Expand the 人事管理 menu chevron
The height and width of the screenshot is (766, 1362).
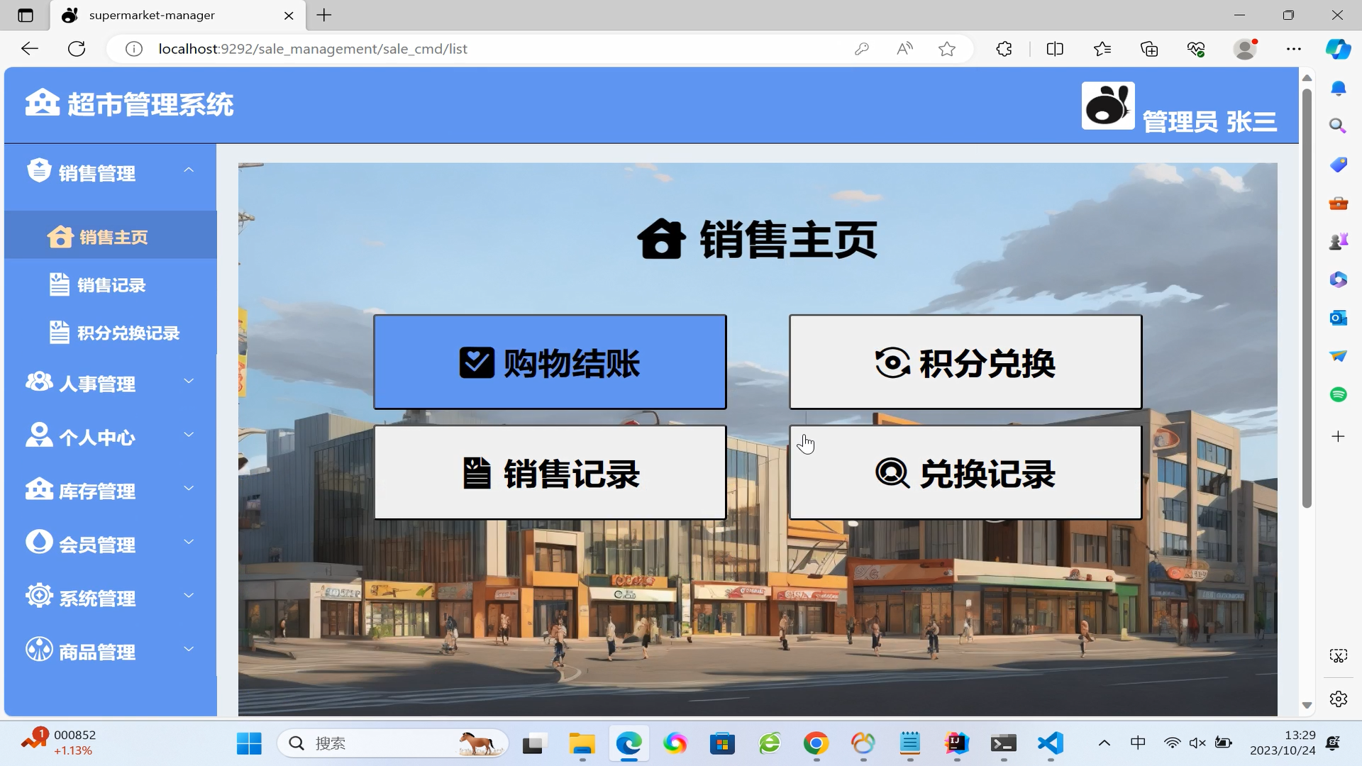[189, 382]
